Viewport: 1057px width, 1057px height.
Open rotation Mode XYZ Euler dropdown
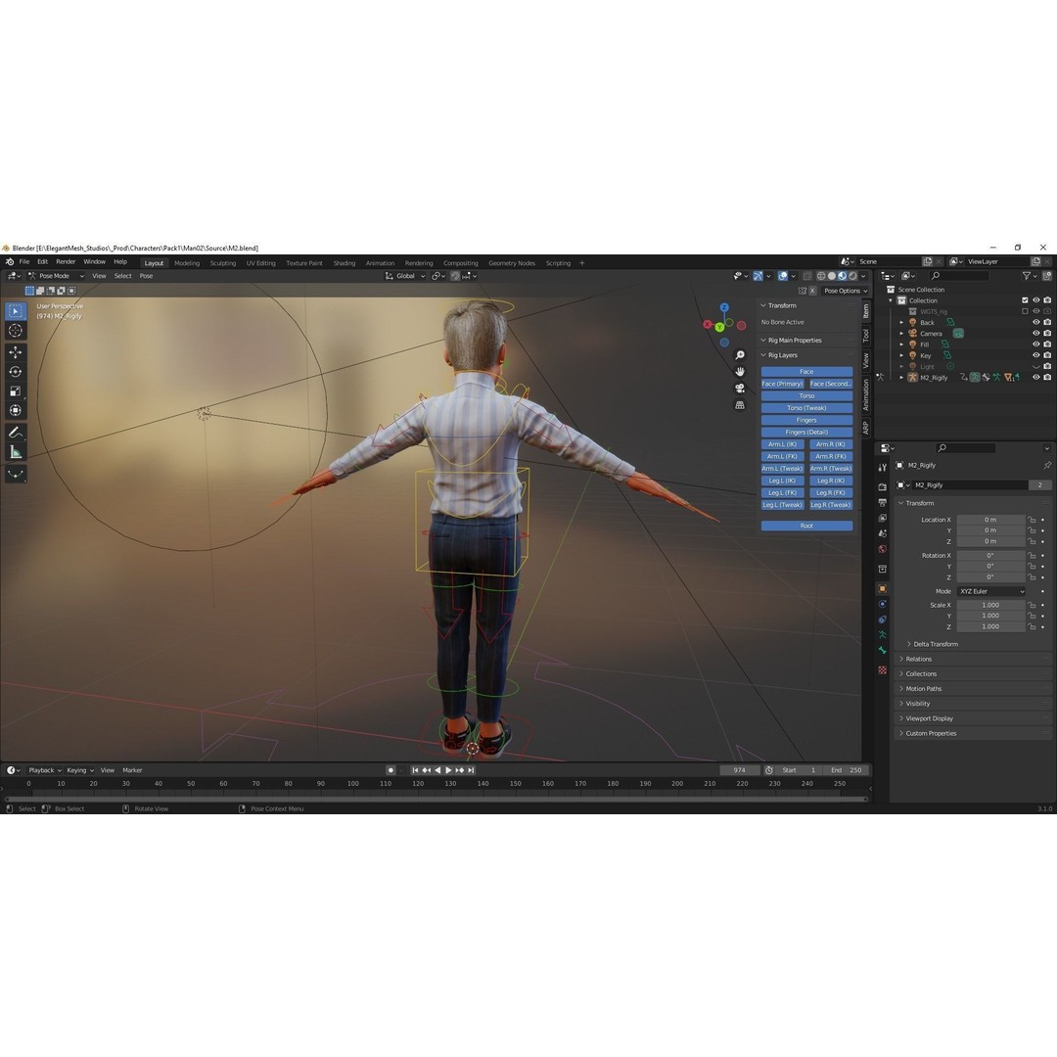tap(991, 591)
